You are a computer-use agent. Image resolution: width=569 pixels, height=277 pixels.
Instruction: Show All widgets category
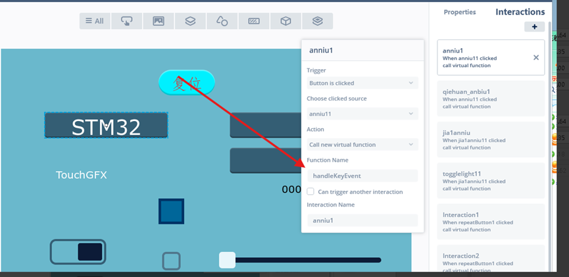pos(95,21)
